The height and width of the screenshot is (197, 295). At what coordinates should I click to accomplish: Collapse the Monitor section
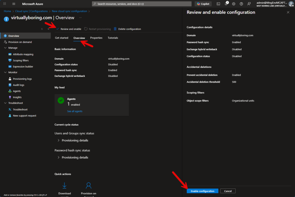5,72
